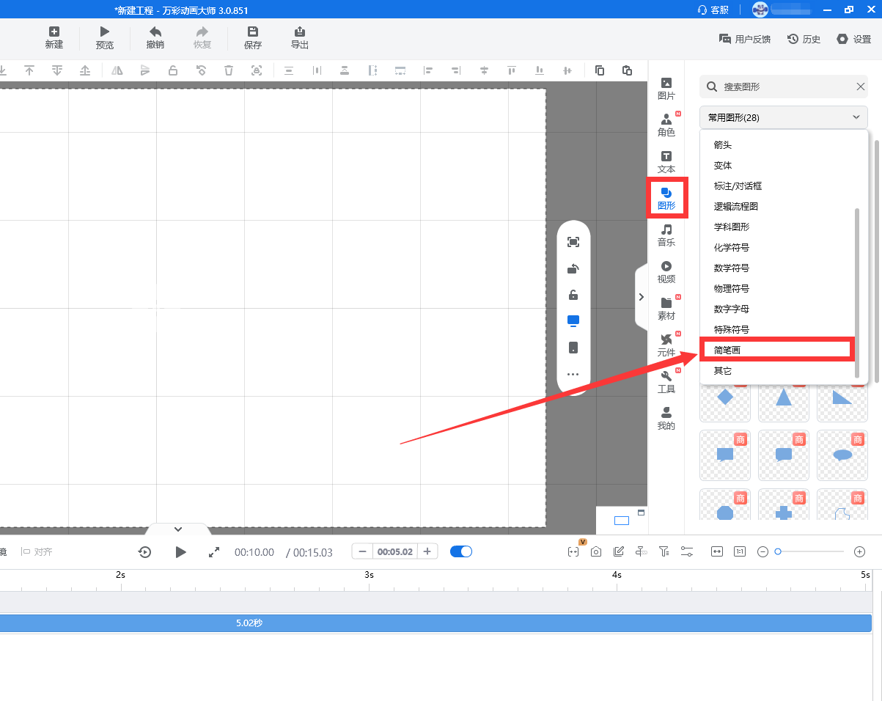Click the camera snapshot icon on the timeline bar
Screen dimensions: 882x701
click(596, 551)
